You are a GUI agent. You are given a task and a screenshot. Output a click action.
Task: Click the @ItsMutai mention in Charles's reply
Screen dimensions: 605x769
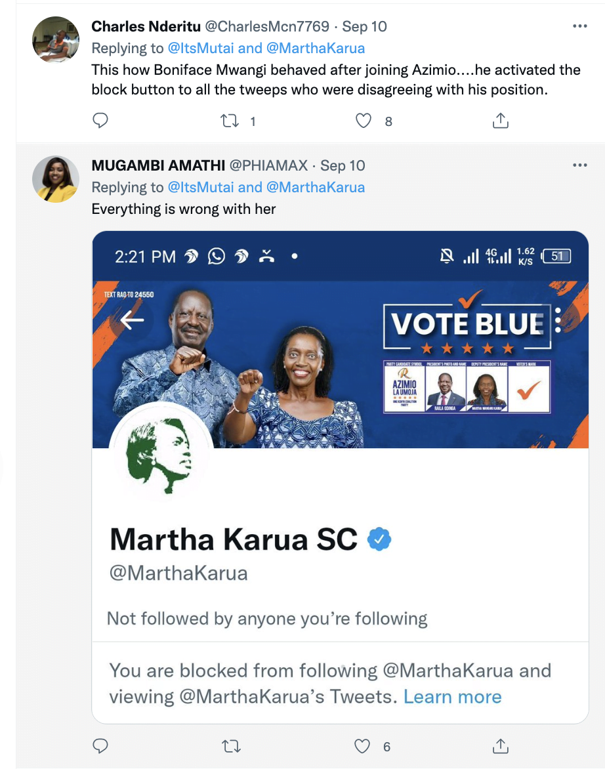point(201,48)
